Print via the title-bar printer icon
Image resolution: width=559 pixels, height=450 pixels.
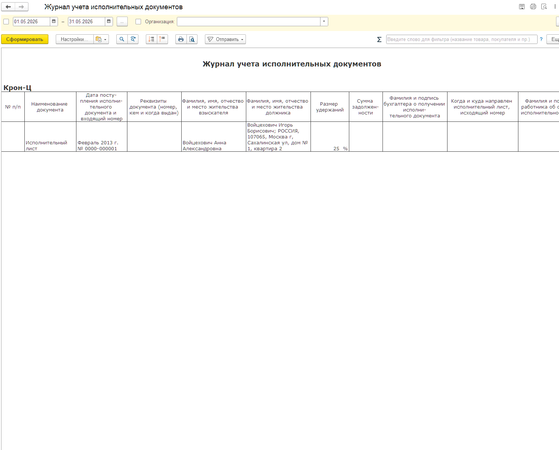pyautogui.click(x=533, y=7)
